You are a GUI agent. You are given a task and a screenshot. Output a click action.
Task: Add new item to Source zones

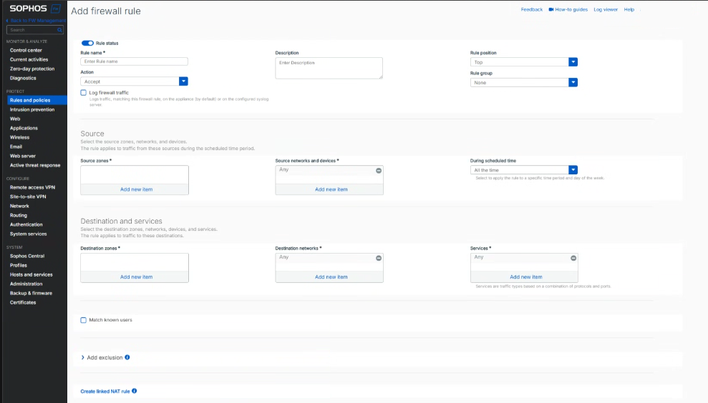click(x=136, y=189)
